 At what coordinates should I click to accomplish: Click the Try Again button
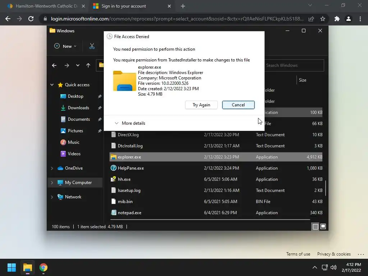(x=201, y=105)
